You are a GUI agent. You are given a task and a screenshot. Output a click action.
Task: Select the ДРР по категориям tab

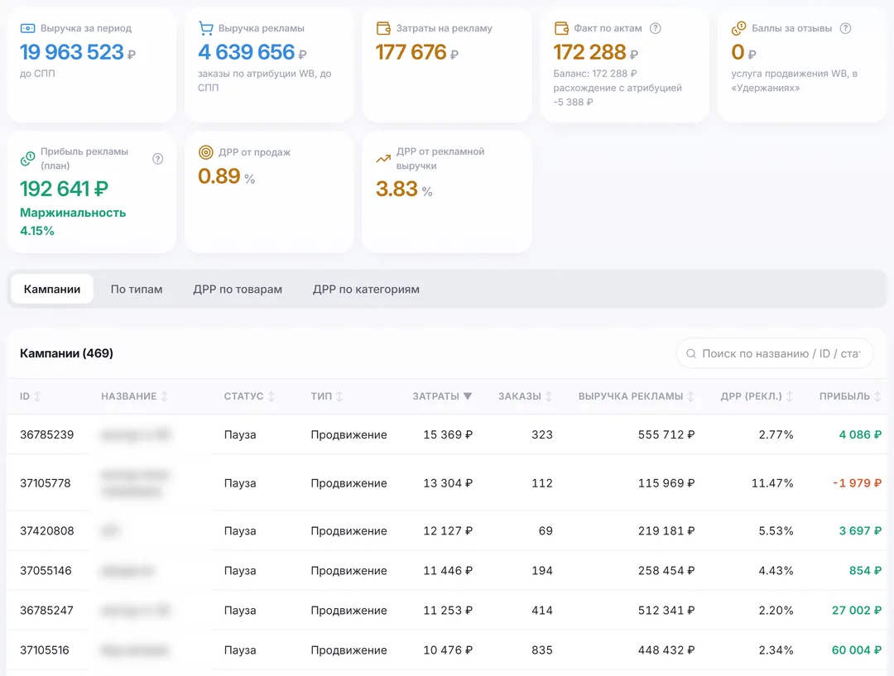[366, 289]
